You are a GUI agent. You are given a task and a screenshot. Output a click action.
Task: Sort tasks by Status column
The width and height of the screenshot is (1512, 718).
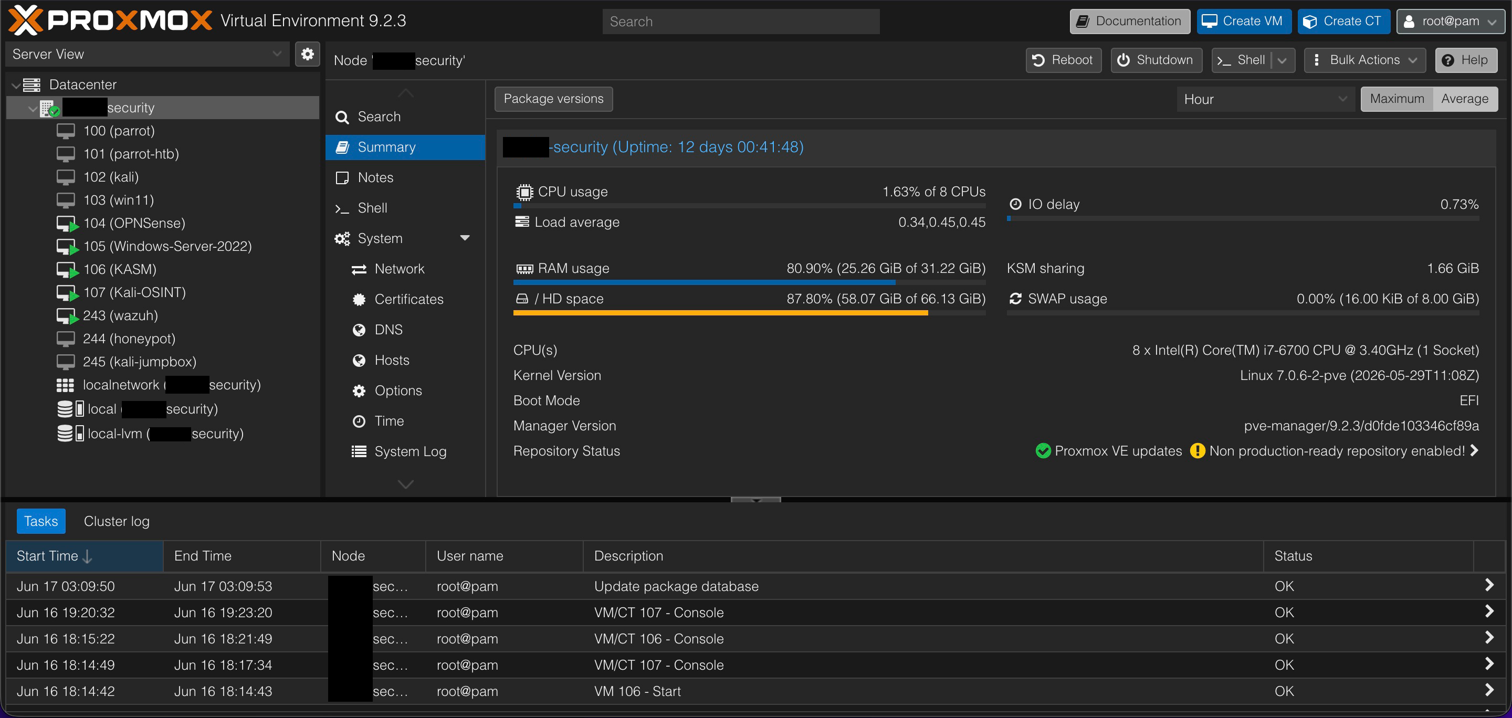pos(1368,555)
